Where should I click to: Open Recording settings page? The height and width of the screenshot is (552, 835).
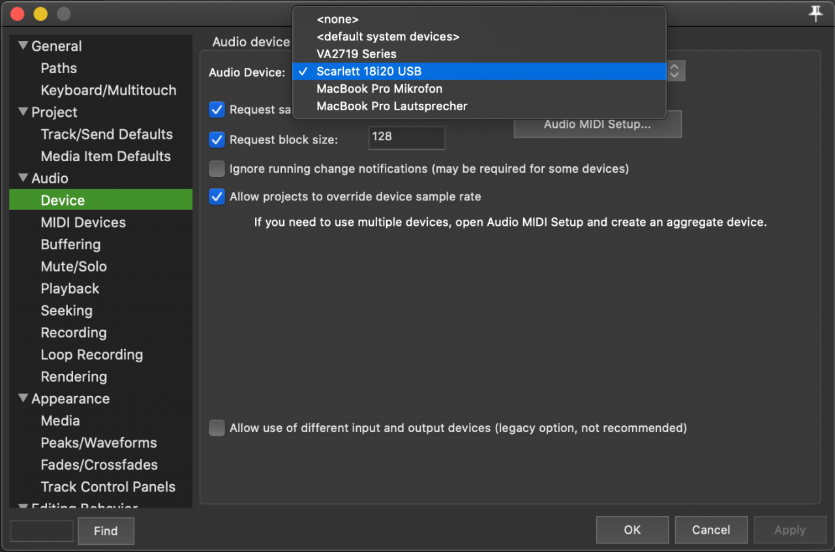click(74, 332)
